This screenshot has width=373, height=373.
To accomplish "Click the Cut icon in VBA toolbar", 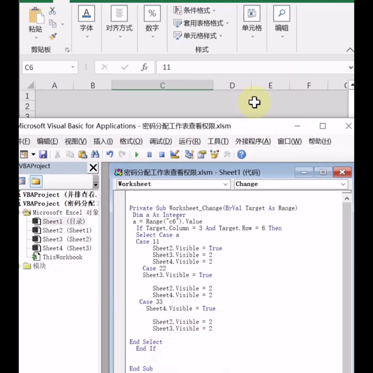I will 57,154.
